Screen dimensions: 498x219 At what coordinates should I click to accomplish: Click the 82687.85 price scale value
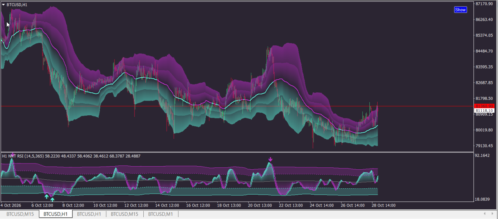(x=484, y=83)
